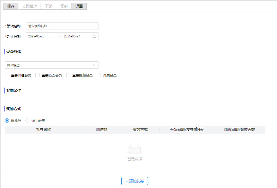The image size is (277, 188).
Task: Focus the 活动名称 input field
Action: [62, 26]
